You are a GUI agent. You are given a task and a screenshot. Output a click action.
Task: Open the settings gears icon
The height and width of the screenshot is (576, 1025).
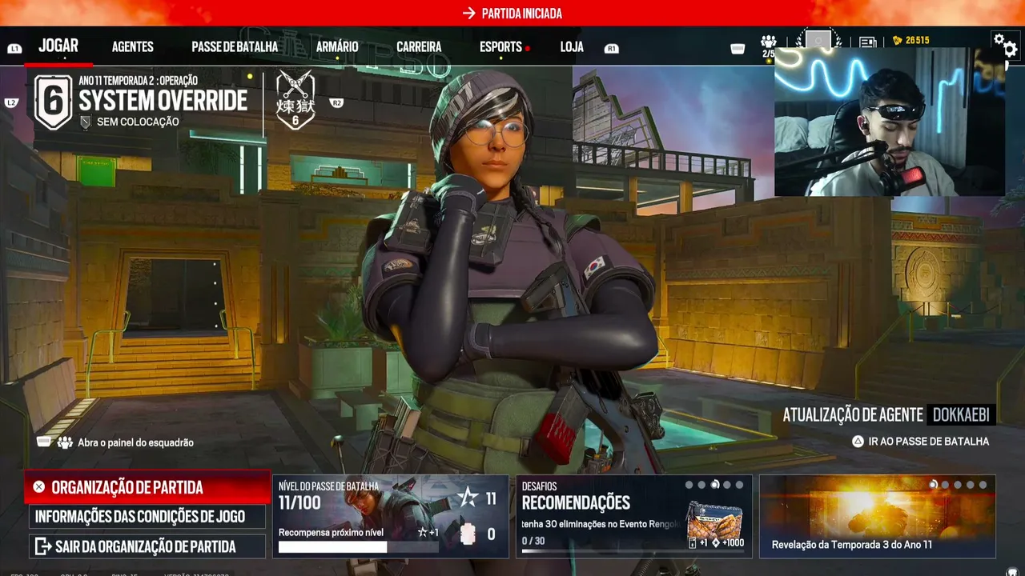pos(1004,44)
